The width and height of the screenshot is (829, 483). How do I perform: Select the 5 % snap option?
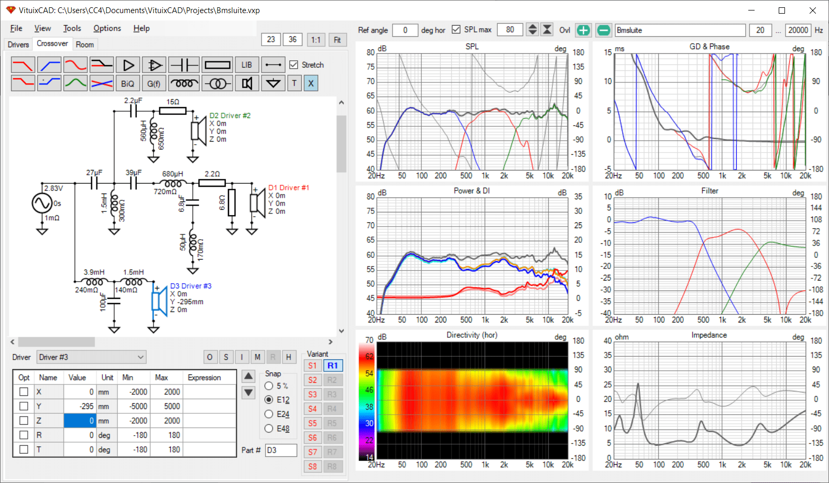point(269,386)
